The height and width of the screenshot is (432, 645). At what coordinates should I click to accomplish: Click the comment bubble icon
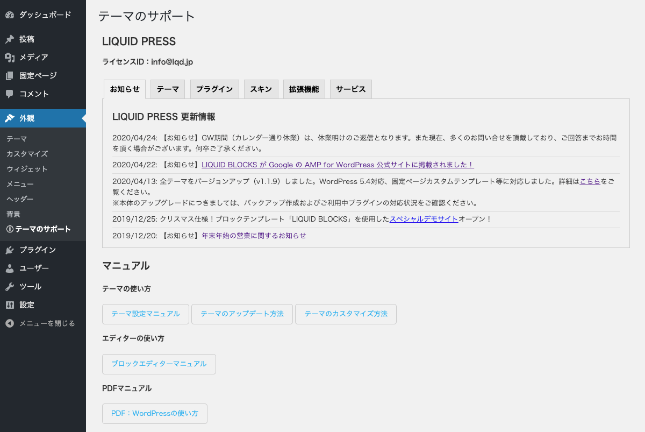click(10, 94)
